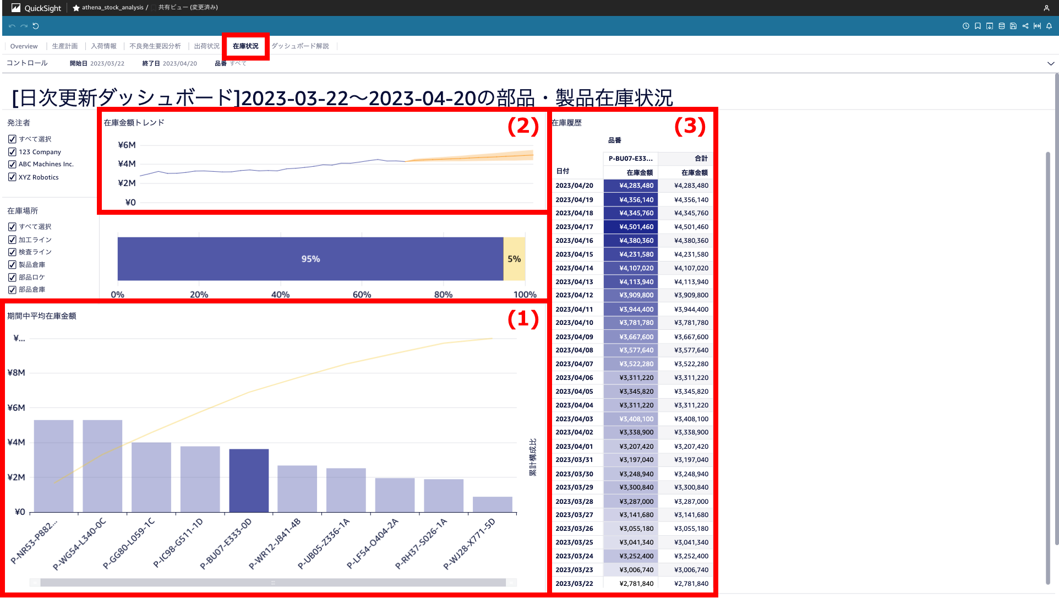Click the user profile icon
The width and height of the screenshot is (1059, 598).
point(1046,8)
